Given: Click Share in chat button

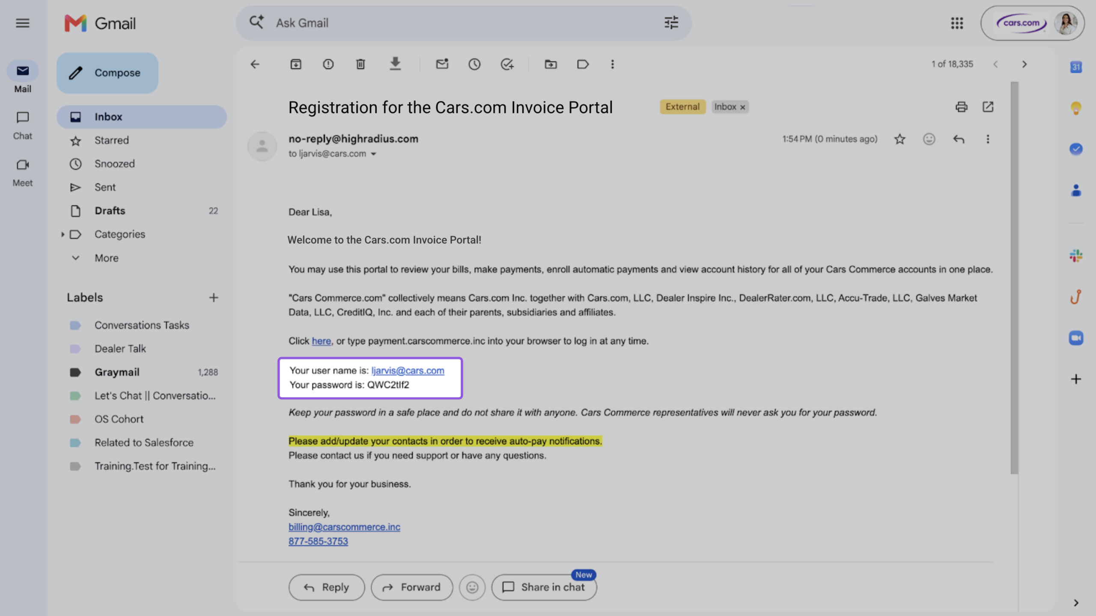Looking at the screenshot, I should coord(544,587).
